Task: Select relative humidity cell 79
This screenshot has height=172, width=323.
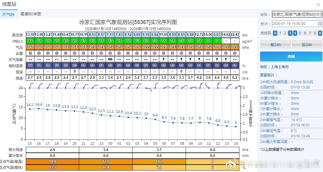Action: pos(66,65)
